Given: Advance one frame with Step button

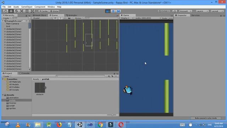Looking at the screenshot, I should (118, 11).
